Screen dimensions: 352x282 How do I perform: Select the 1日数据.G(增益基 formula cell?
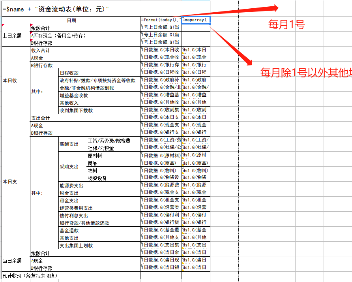tap(161, 95)
